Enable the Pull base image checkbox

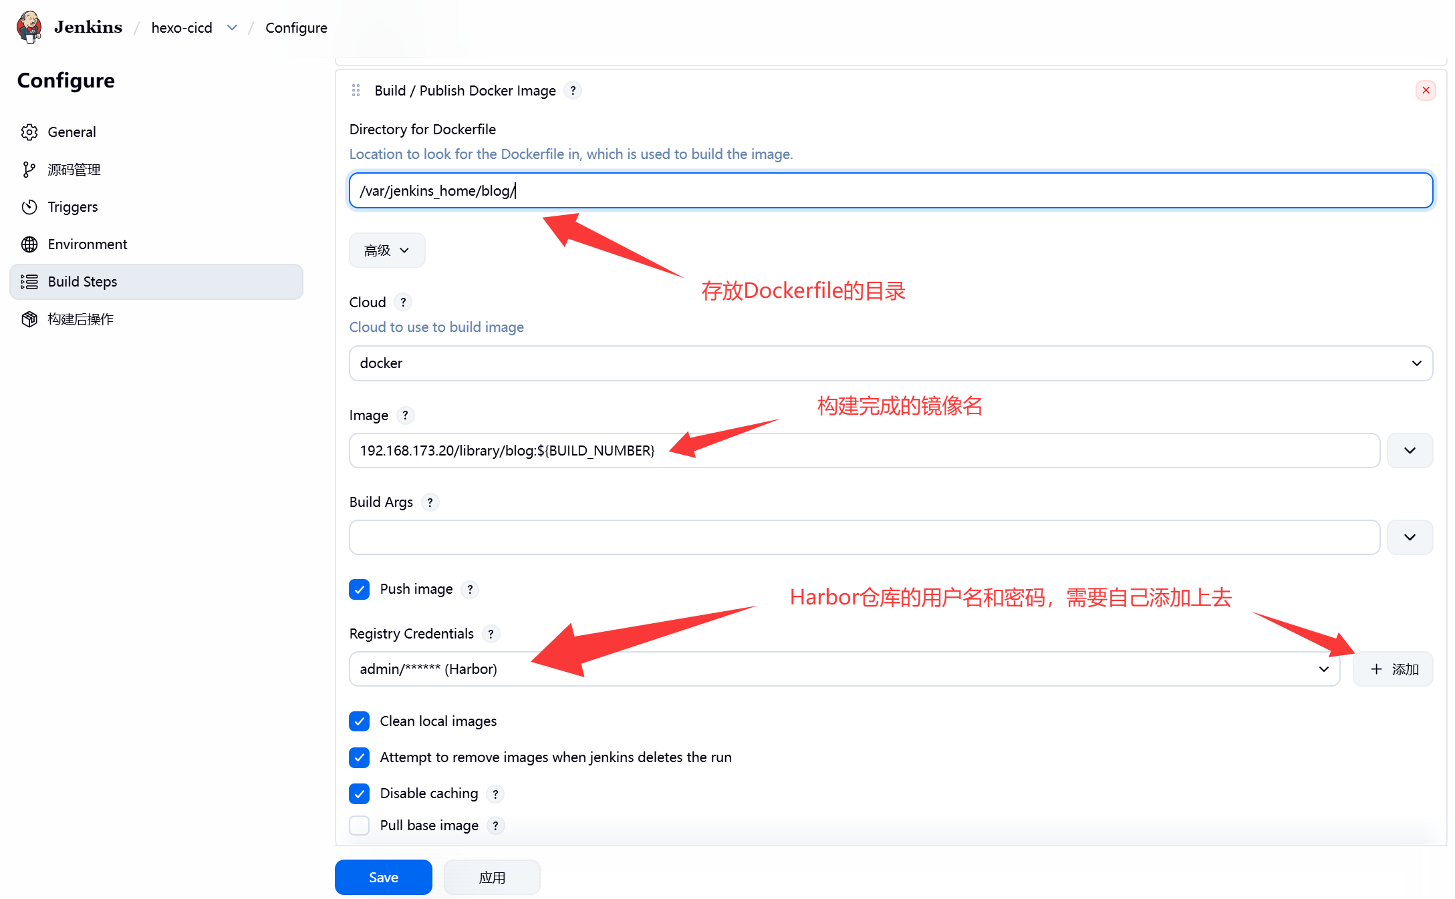360,826
